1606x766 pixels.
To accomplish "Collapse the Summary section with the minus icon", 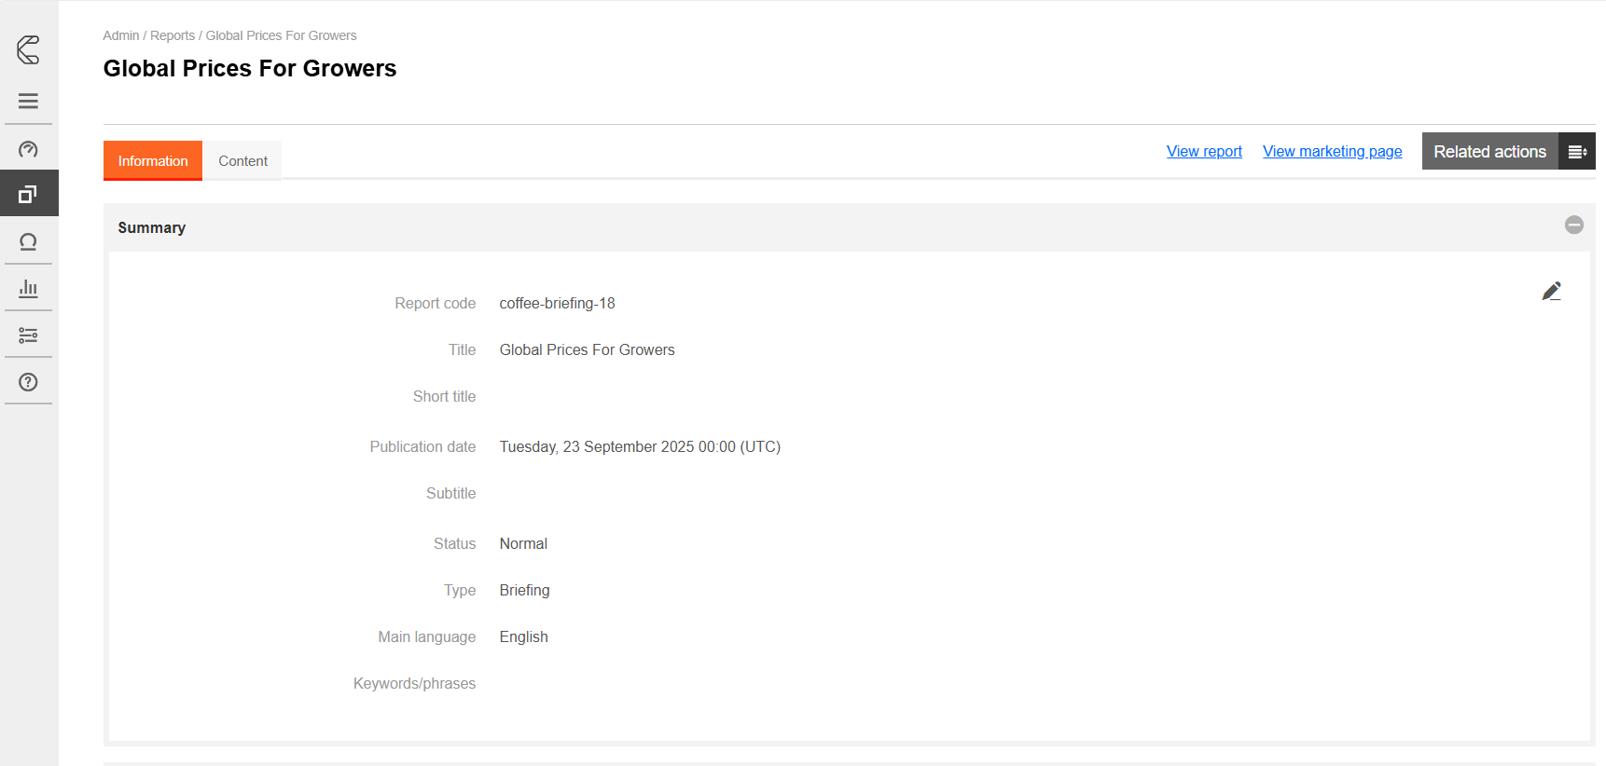I will [1573, 226].
